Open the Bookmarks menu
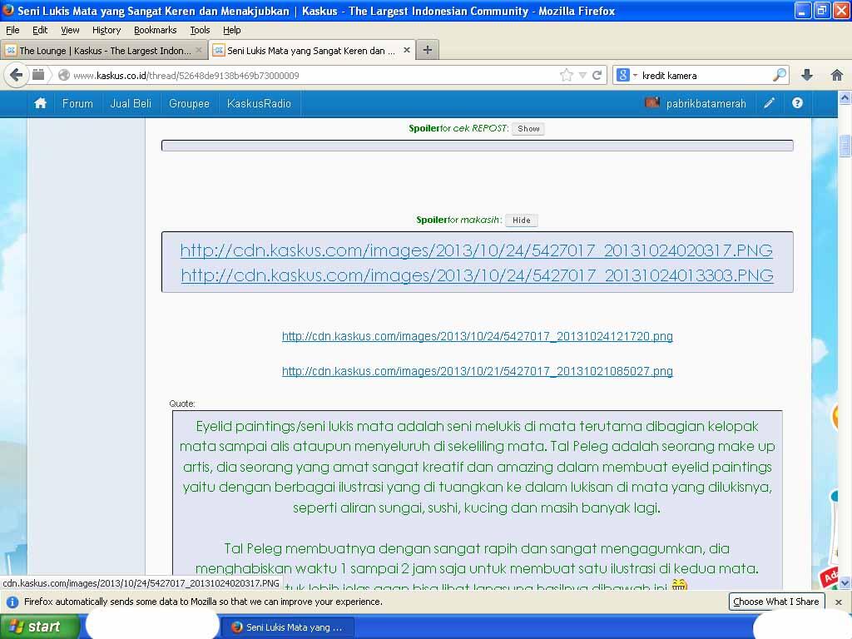The width and height of the screenshot is (852, 639). click(x=155, y=30)
